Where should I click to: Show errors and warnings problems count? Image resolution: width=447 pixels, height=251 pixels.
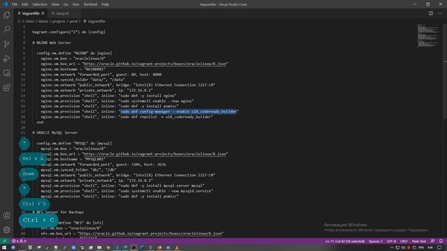coord(19,241)
